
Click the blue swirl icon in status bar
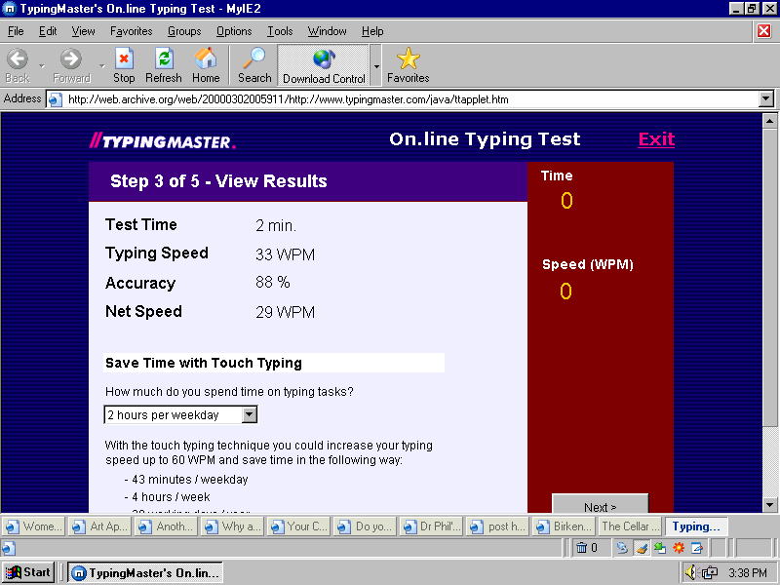point(622,548)
